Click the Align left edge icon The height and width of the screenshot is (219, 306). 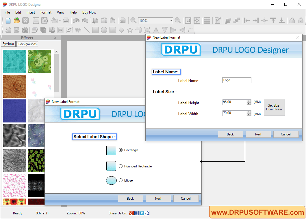(x=247, y=20)
